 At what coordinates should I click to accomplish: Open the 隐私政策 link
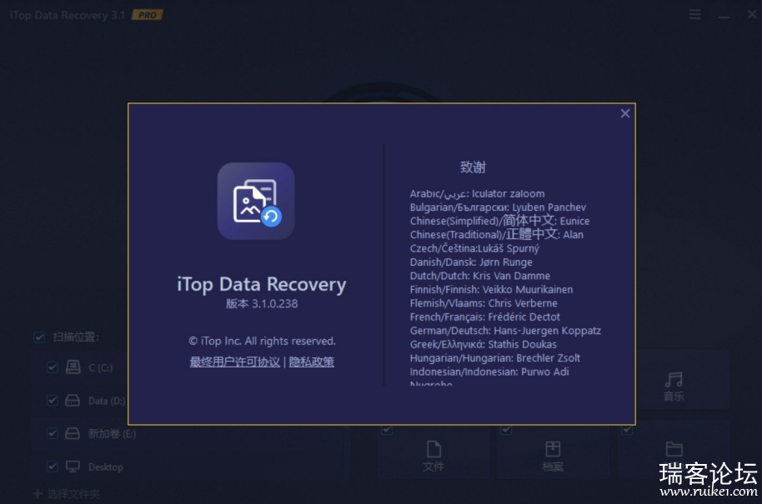click(x=312, y=362)
